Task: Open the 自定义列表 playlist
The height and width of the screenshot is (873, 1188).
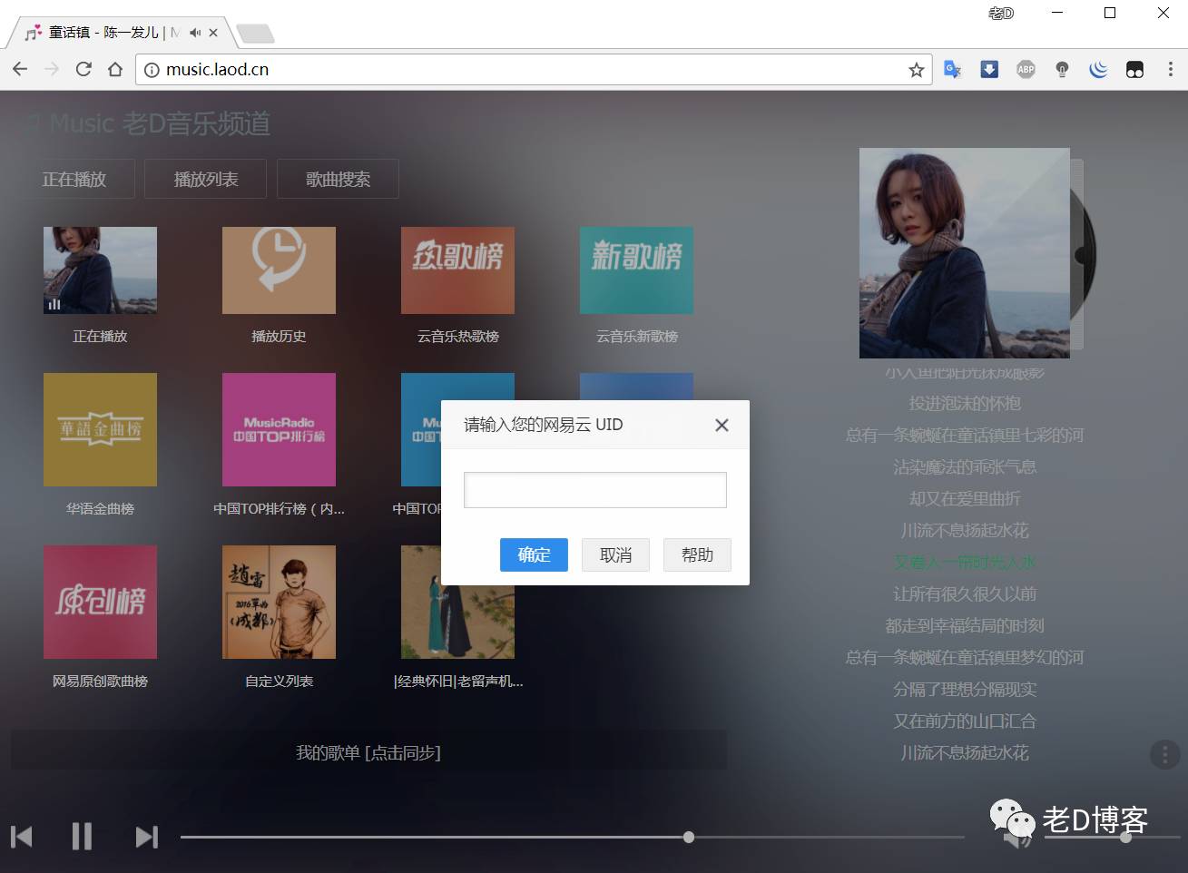Action: 279,602
